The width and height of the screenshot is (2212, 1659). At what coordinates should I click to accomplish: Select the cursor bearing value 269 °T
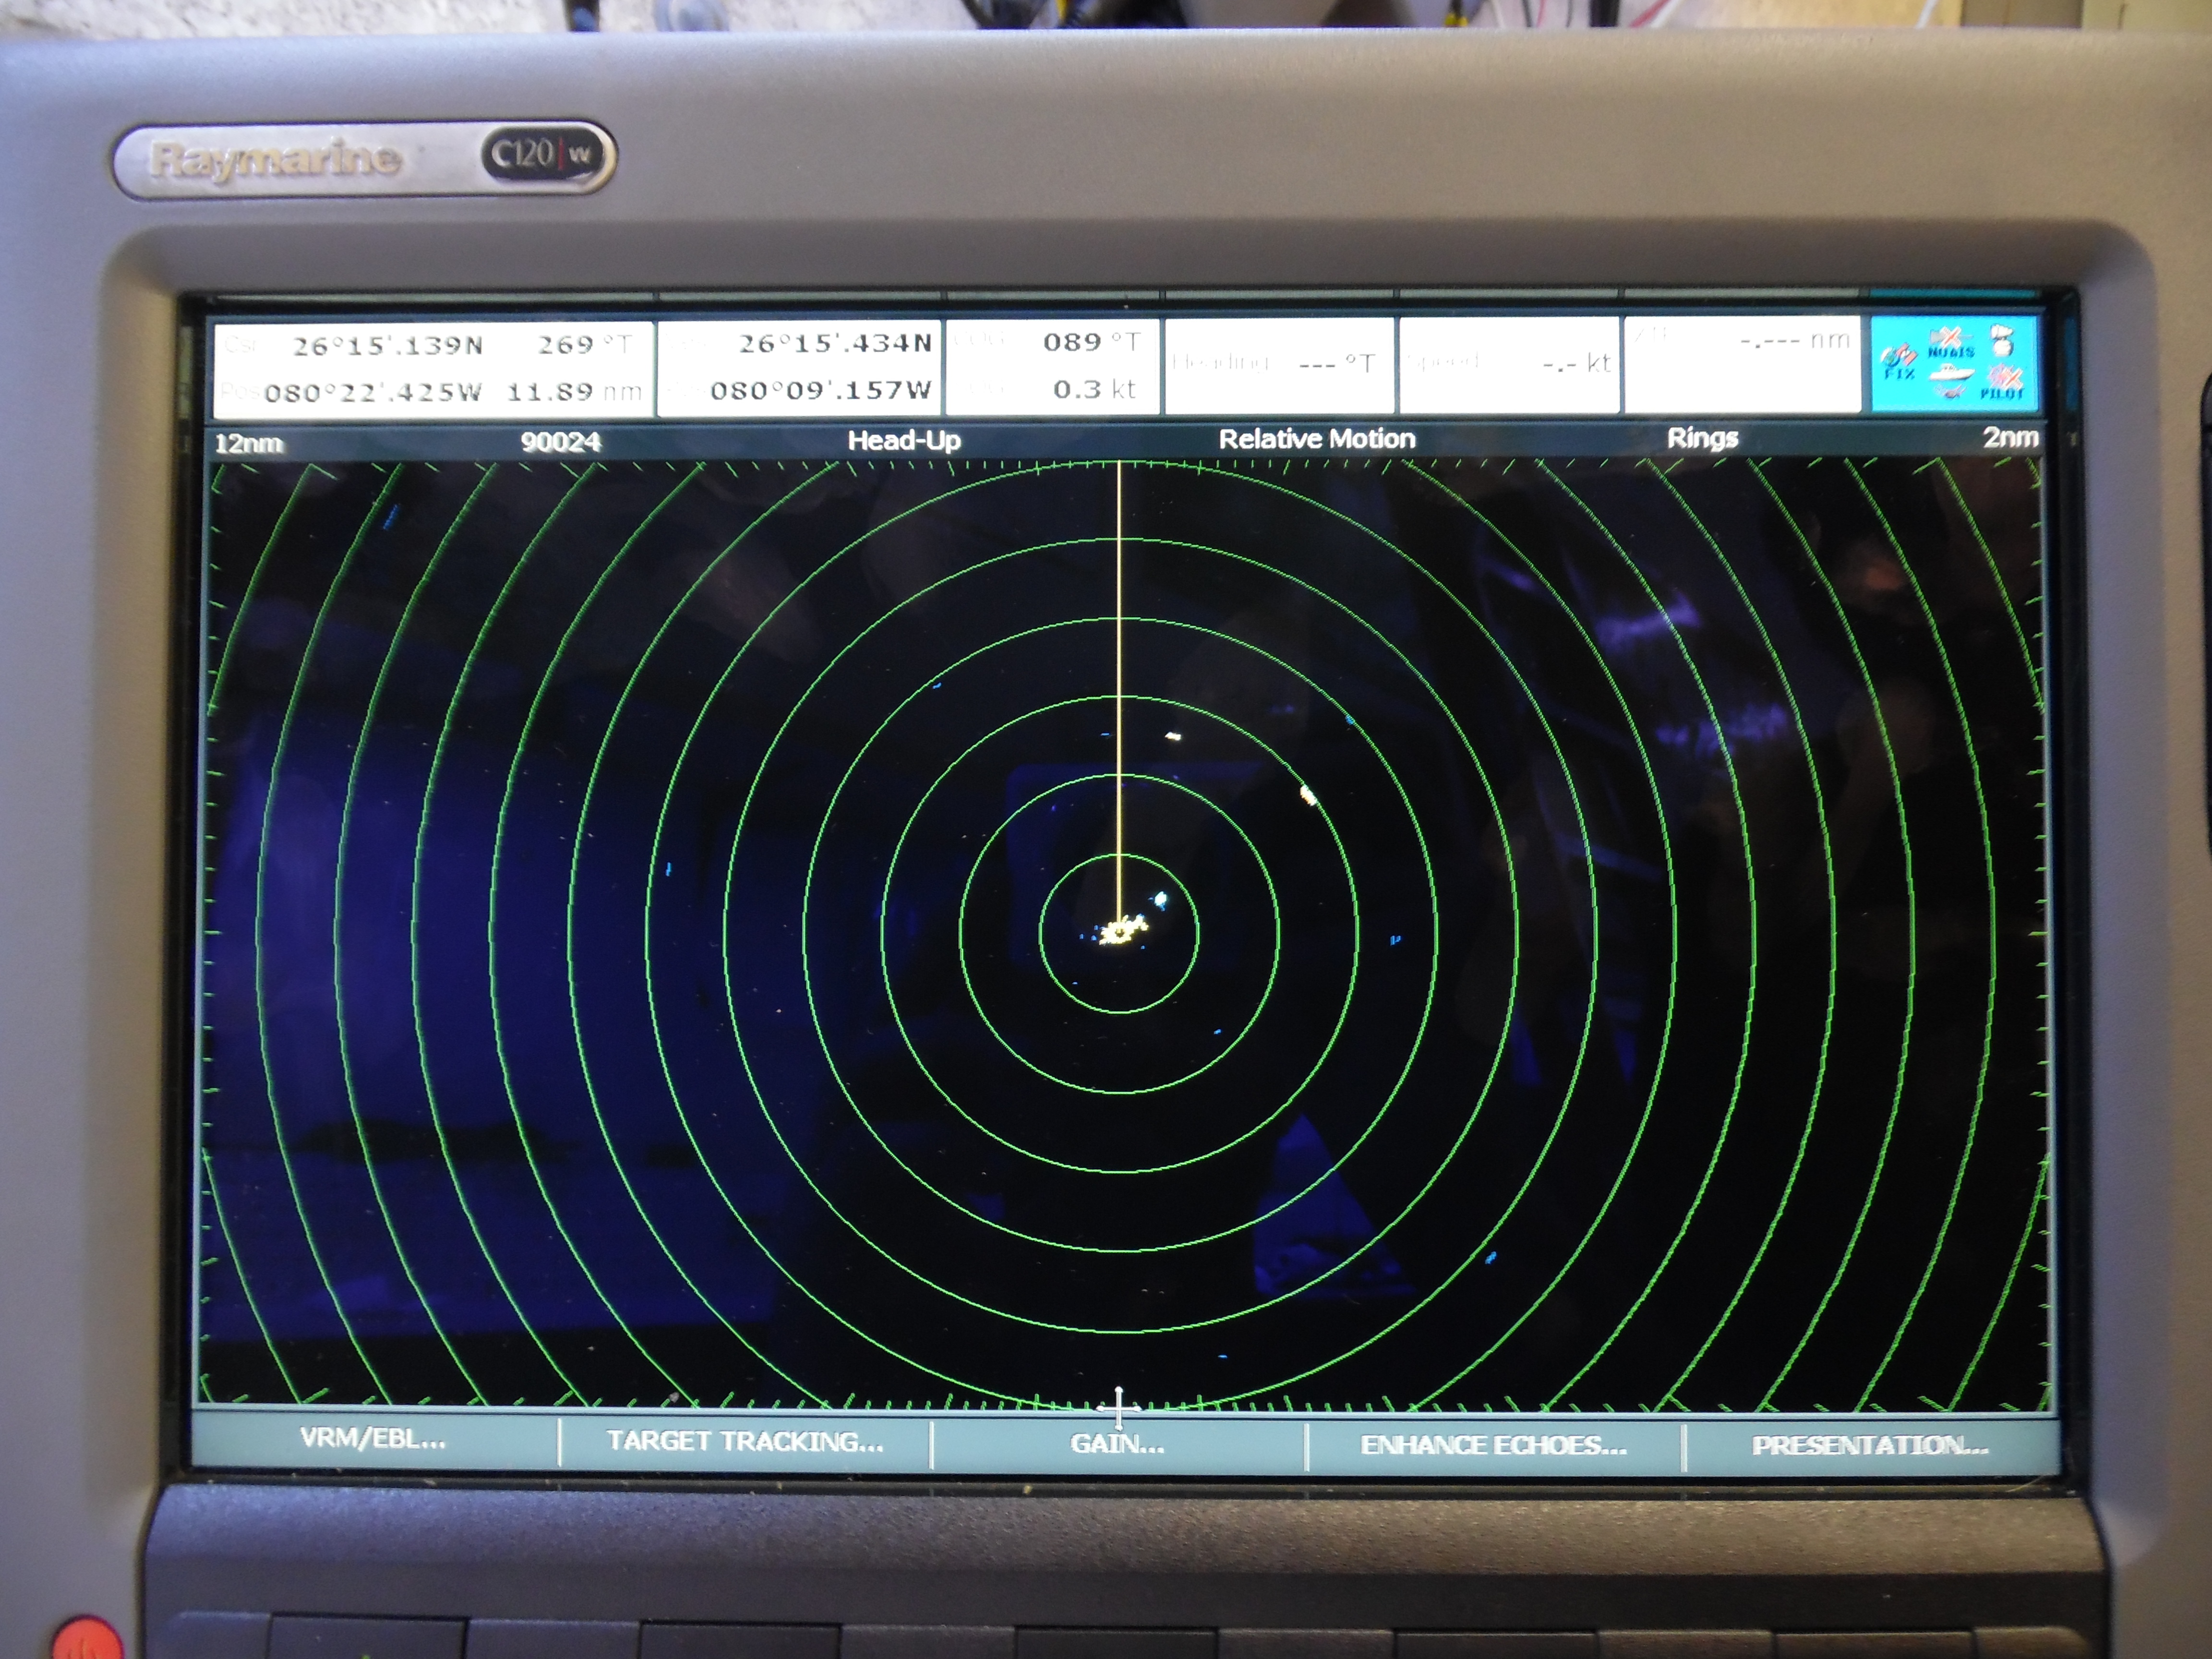pos(585,345)
